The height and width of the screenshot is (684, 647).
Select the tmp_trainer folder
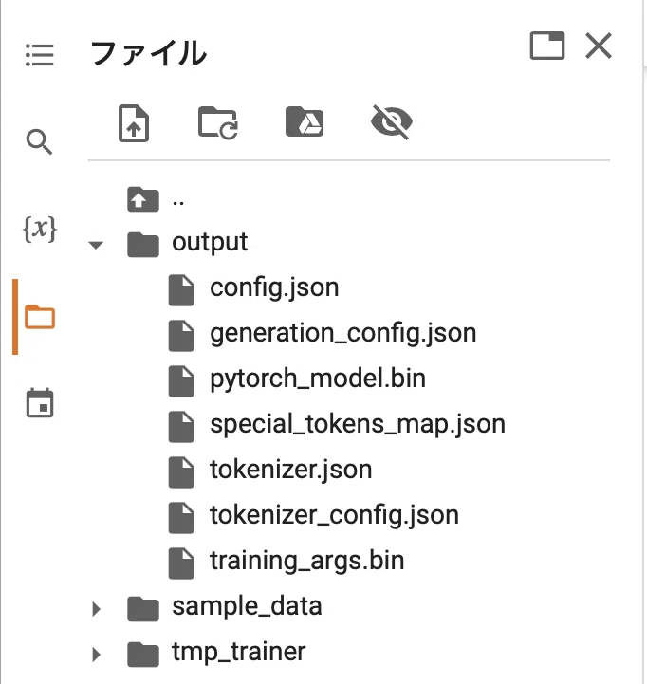239,652
